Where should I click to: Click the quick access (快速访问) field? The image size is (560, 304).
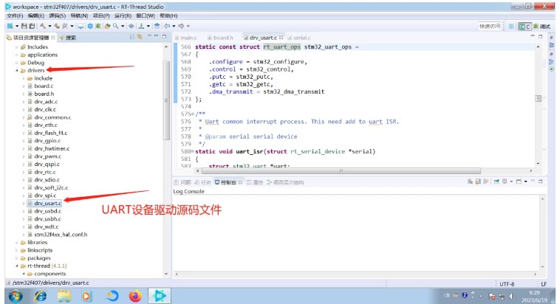pos(489,26)
